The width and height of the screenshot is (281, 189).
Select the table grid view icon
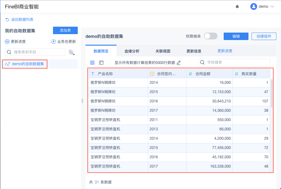[92, 62]
